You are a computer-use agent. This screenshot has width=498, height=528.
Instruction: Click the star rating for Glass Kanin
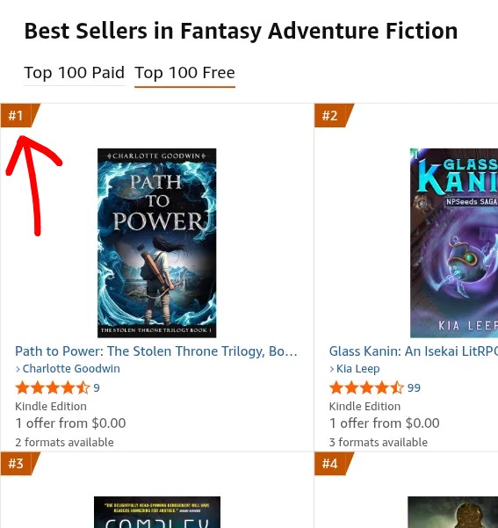(x=366, y=387)
